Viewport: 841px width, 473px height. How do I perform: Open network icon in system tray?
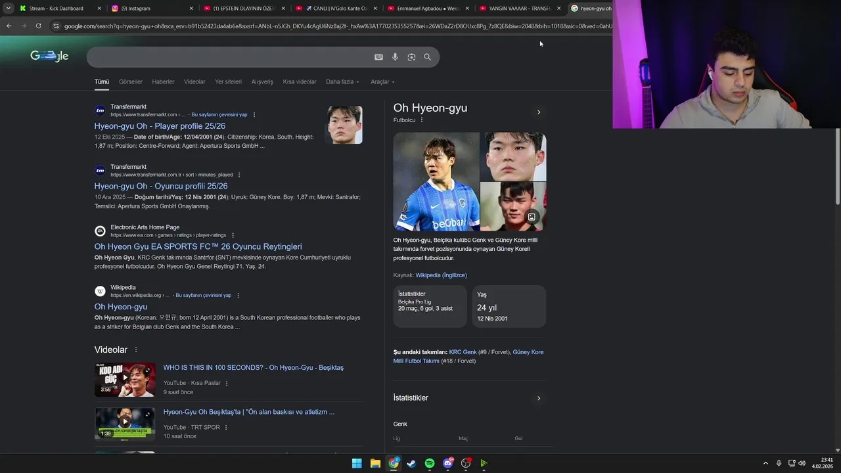pyautogui.click(x=791, y=463)
